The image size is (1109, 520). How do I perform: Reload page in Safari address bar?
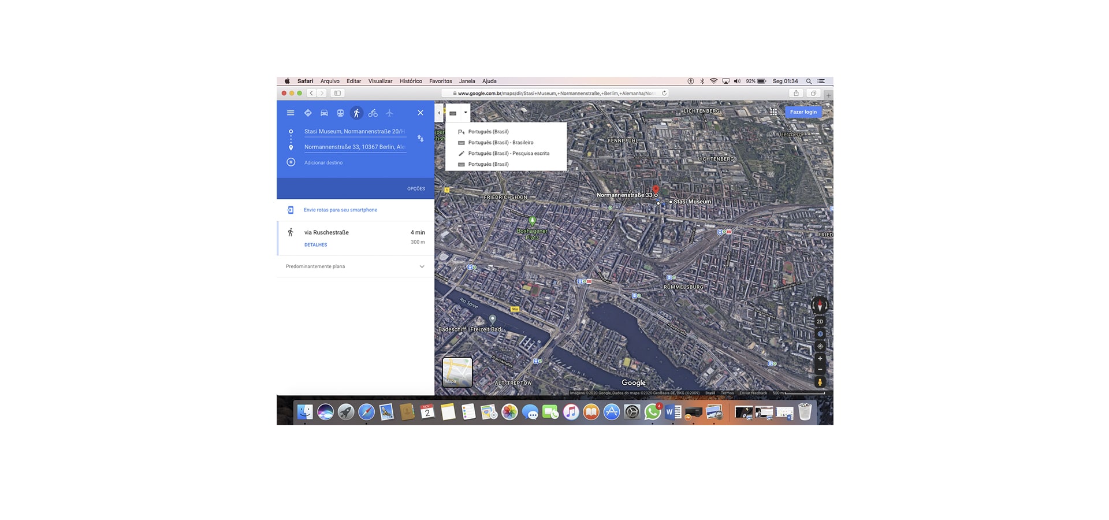[664, 93]
